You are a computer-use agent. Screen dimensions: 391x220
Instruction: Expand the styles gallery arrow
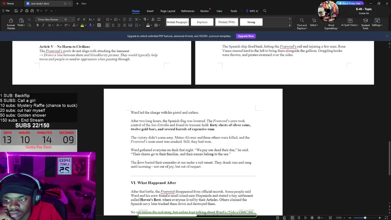pos(290,25)
